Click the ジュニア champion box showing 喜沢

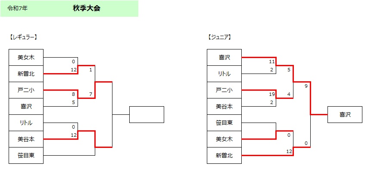[345, 114]
